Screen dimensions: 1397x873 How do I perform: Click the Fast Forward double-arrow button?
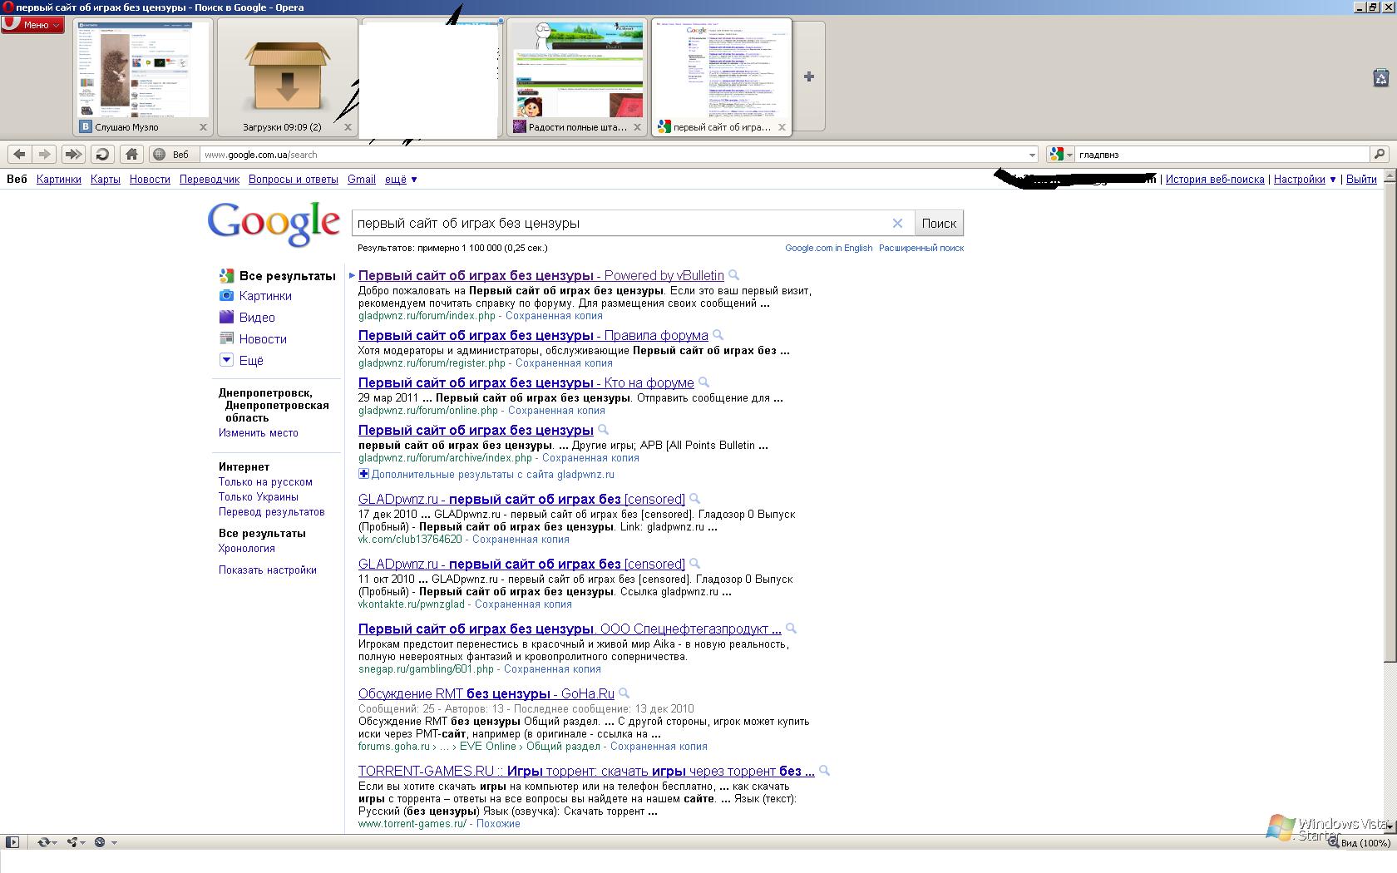click(73, 154)
